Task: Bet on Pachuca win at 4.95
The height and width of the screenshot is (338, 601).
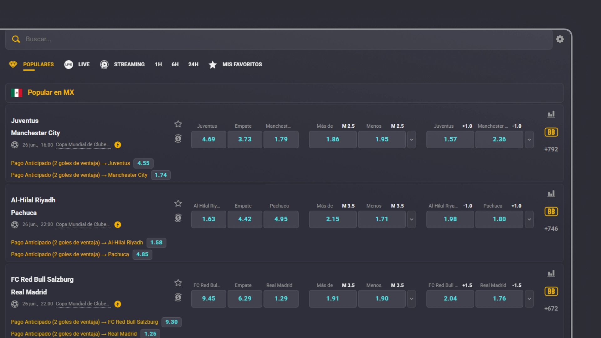Action: coord(281,219)
